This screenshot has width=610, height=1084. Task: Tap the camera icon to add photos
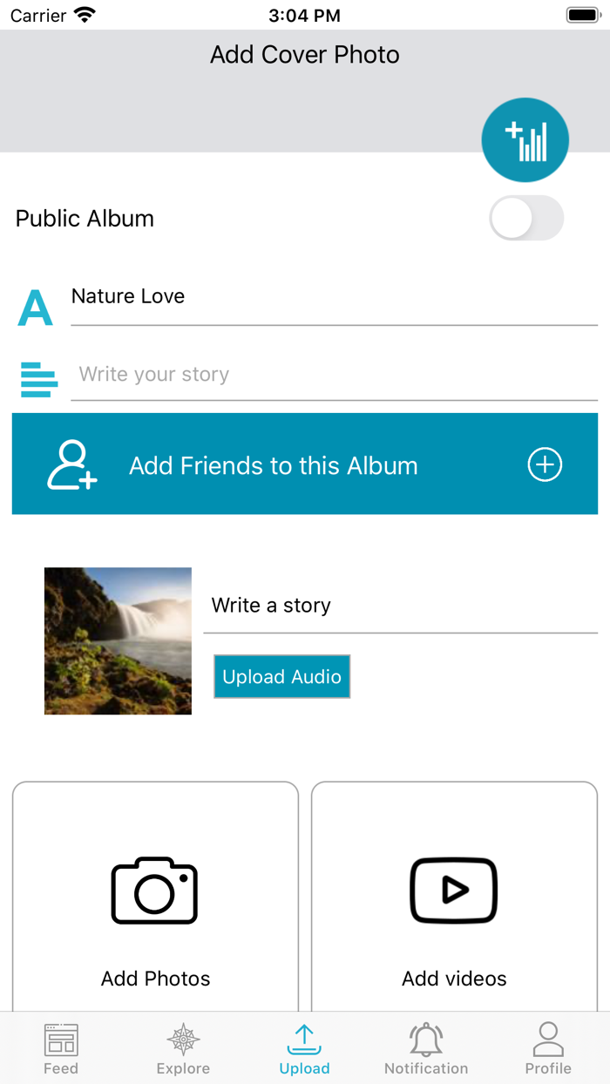click(155, 891)
